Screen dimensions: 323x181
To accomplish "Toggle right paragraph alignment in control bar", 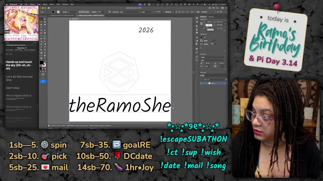I will (179, 12).
